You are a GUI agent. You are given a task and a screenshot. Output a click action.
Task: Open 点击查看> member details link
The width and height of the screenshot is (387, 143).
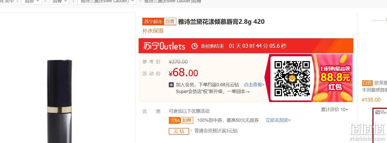pos(254,85)
